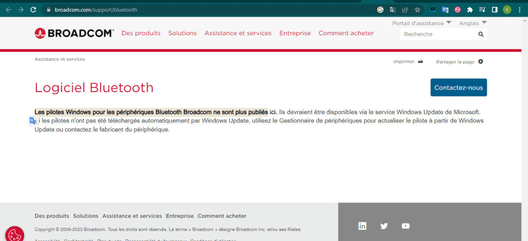Click the inline translate popup icon
This screenshot has width=528, height=241.
pos(33,120)
